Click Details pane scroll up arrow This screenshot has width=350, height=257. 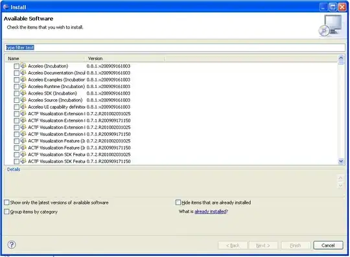pos(340,178)
